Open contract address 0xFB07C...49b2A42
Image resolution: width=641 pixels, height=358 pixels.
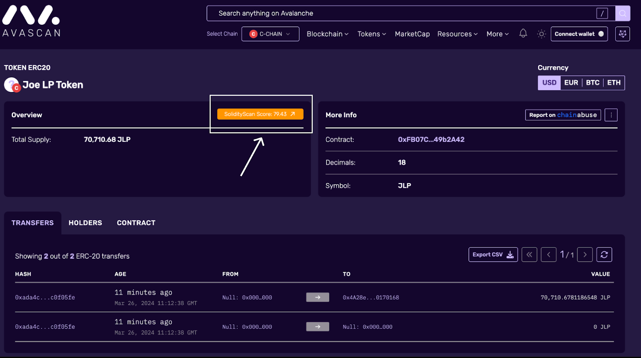[x=431, y=139]
